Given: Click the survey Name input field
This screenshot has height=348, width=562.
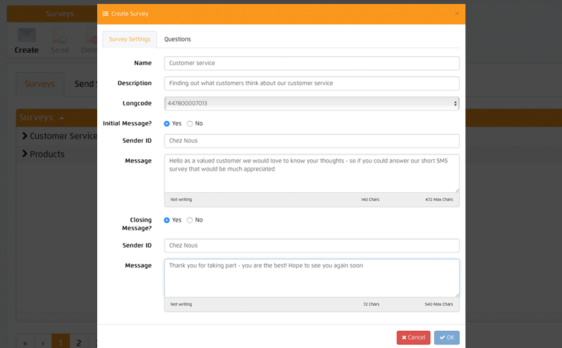Looking at the screenshot, I should click(x=311, y=63).
